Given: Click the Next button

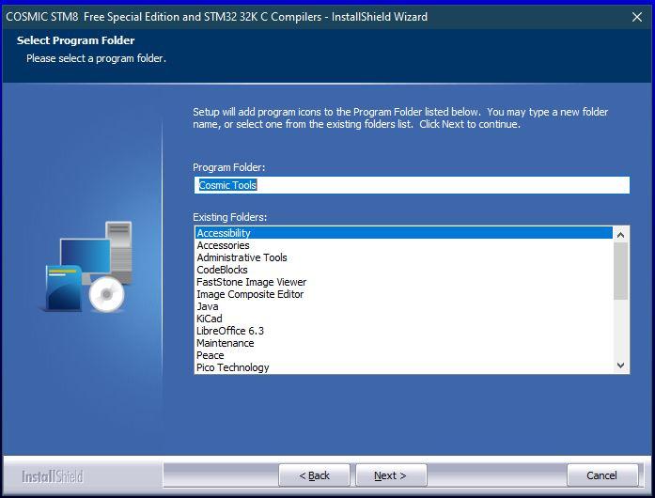Looking at the screenshot, I should (391, 475).
